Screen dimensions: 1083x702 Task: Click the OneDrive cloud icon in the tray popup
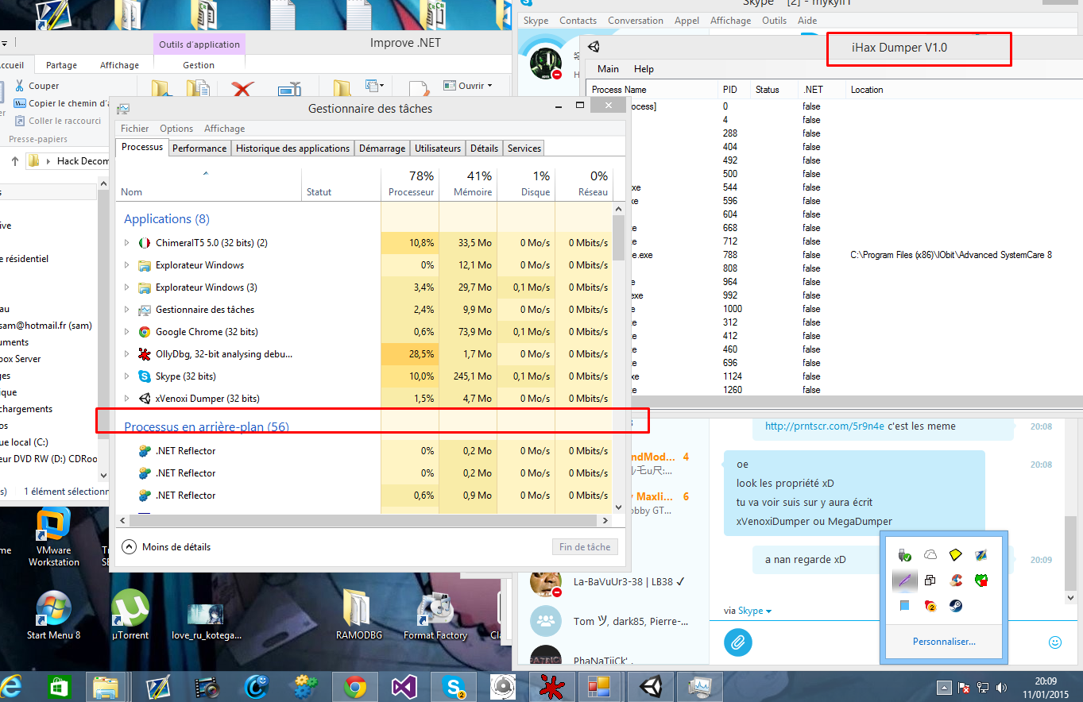tap(930, 554)
